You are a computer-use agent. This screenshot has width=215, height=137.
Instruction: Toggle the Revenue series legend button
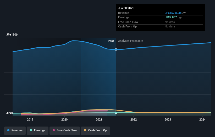pyautogui.click(x=15, y=130)
